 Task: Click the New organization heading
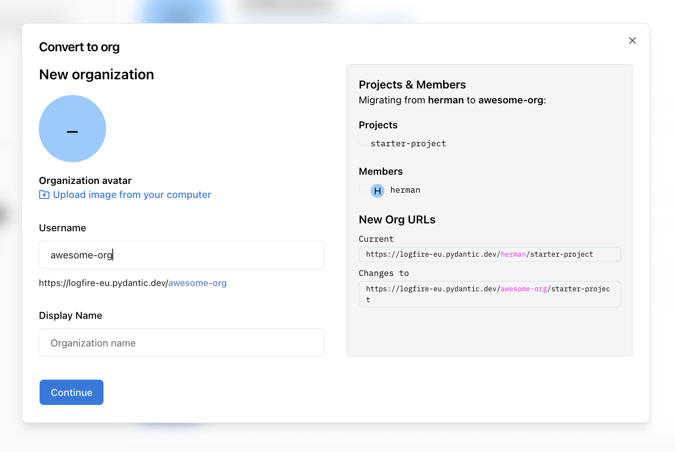[x=96, y=74]
